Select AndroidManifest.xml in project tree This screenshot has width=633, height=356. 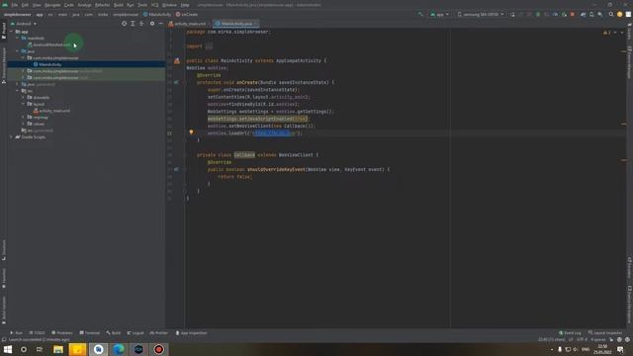coord(51,44)
